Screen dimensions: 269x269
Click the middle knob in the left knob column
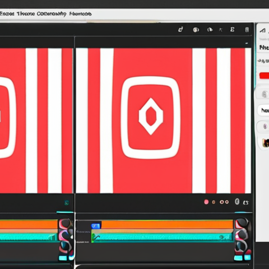pos(65,235)
